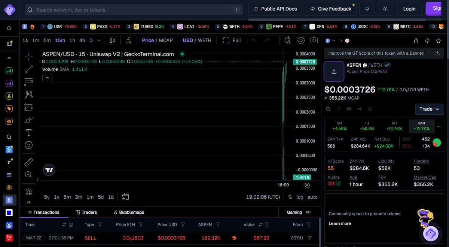Select the 1H stats period
This screenshot has width=449, height=247.
tap(367, 126)
